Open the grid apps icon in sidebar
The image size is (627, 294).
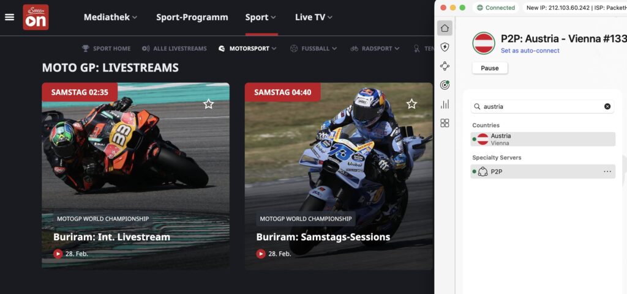(x=445, y=123)
